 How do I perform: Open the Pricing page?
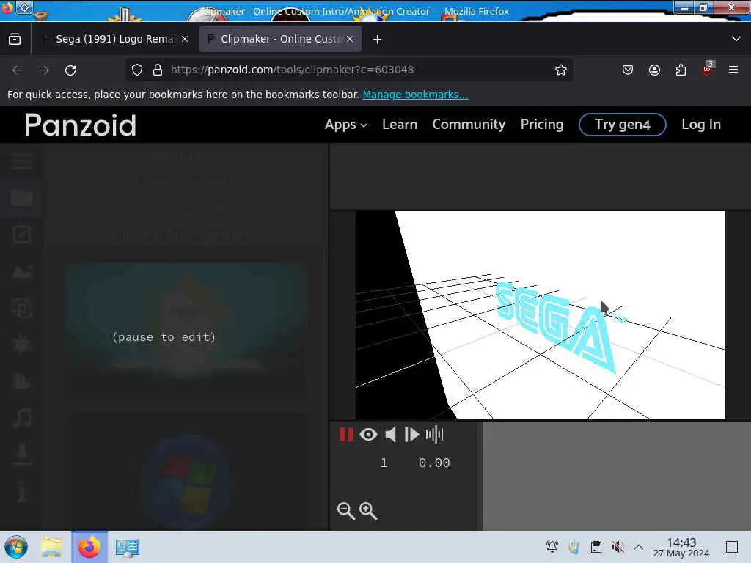click(x=542, y=125)
